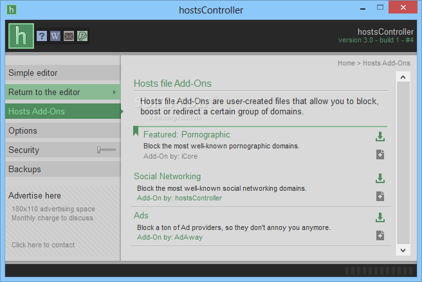The width and height of the screenshot is (422, 282).
Task: Click Add-On by: AdAway link
Action: click(170, 238)
